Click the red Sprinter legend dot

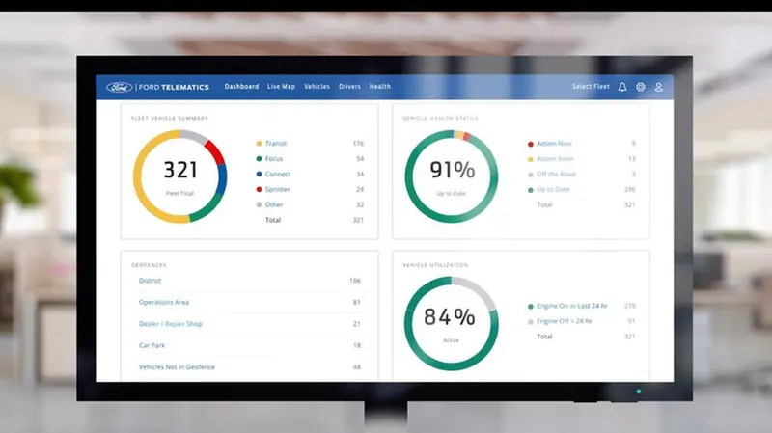tap(259, 189)
